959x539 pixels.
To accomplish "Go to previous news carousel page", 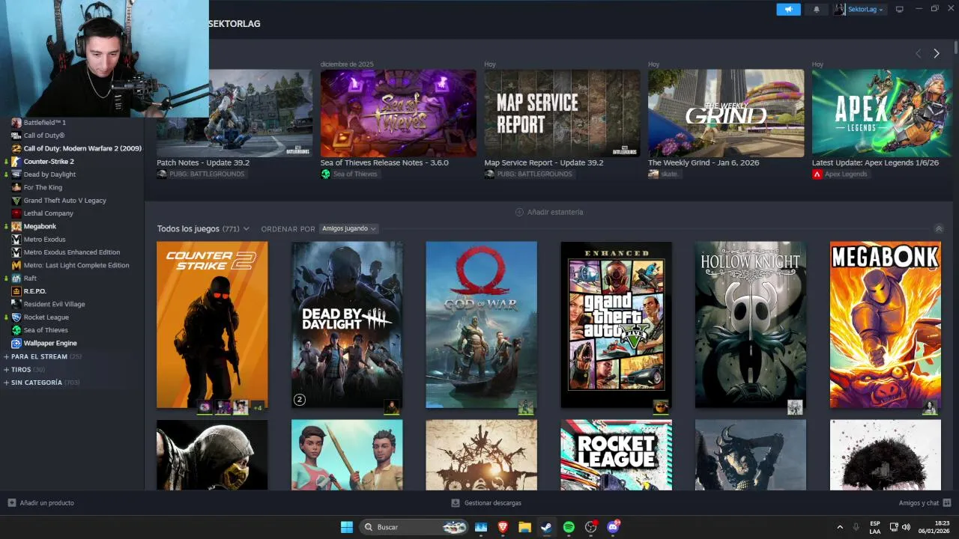I will click(918, 53).
